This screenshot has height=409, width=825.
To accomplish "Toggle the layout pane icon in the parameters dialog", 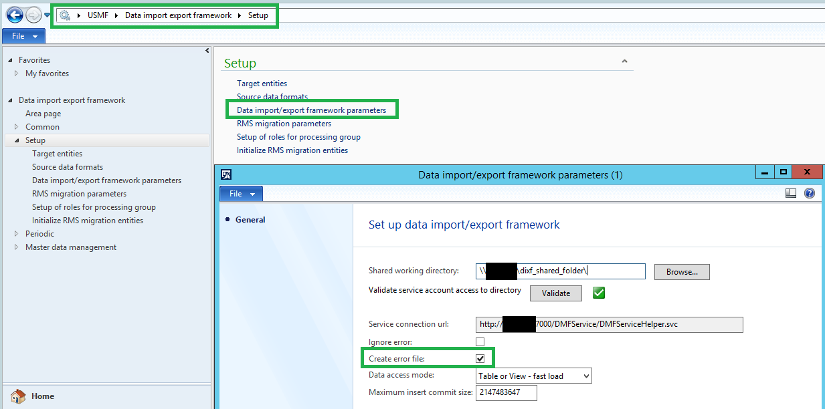I will (791, 193).
